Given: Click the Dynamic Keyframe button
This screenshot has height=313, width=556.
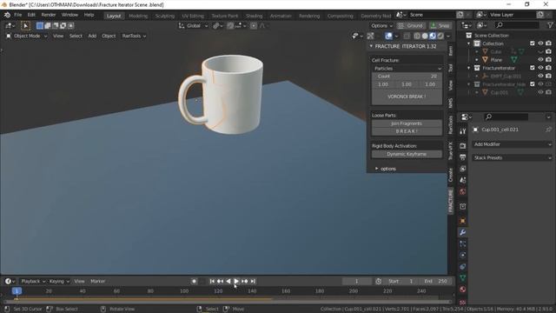Looking at the screenshot, I should (407, 154).
